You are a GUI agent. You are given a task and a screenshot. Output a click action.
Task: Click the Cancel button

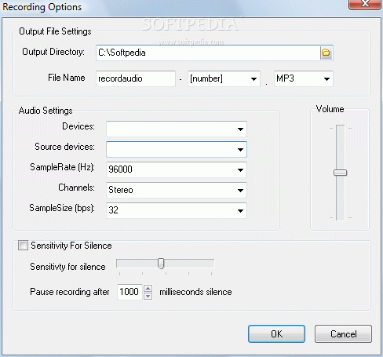coord(343,334)
